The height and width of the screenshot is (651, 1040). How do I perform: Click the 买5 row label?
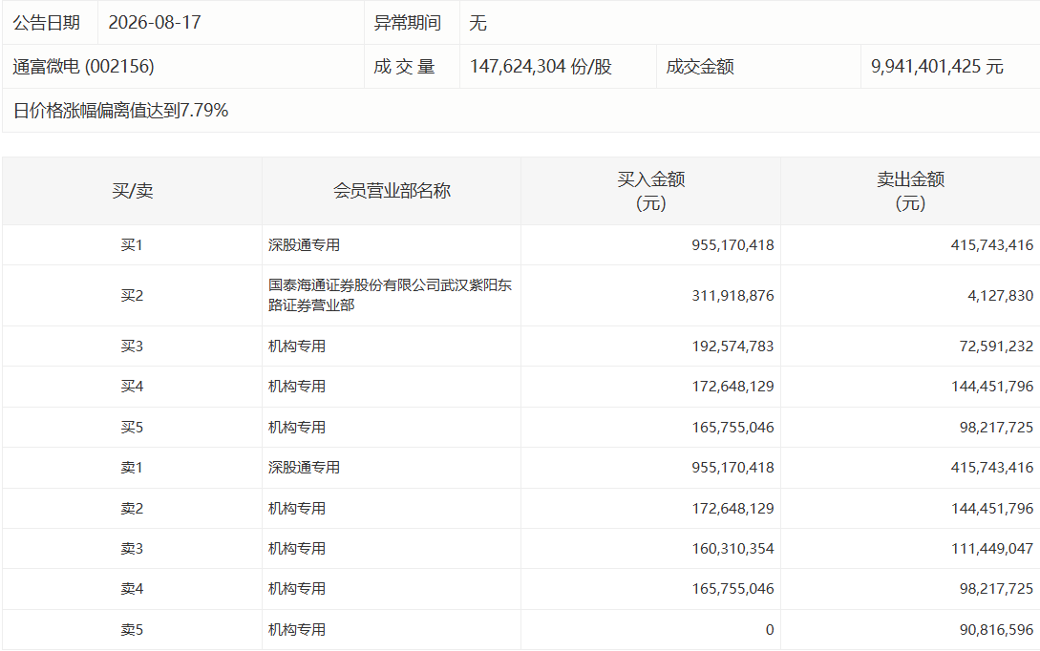click(x=132, y=428)
